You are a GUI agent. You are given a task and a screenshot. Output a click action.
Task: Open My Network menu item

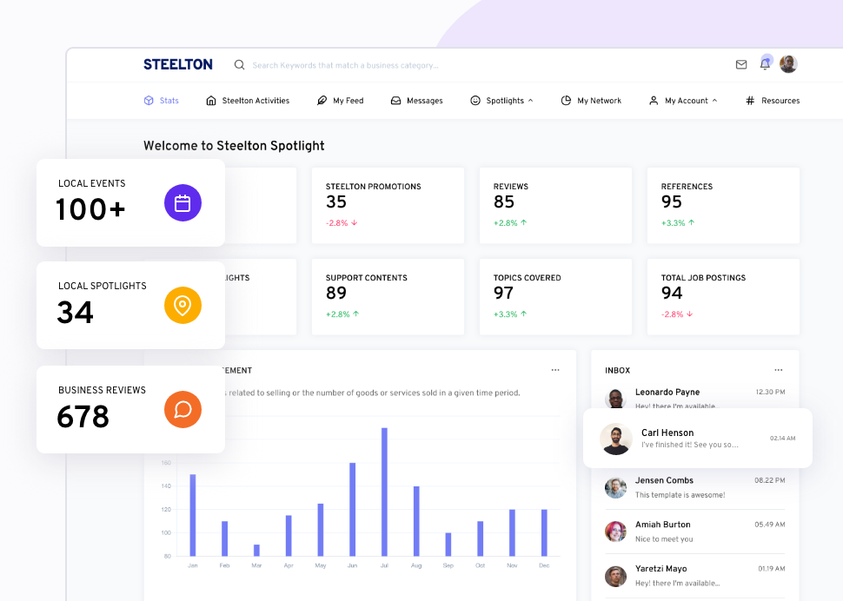591,101
